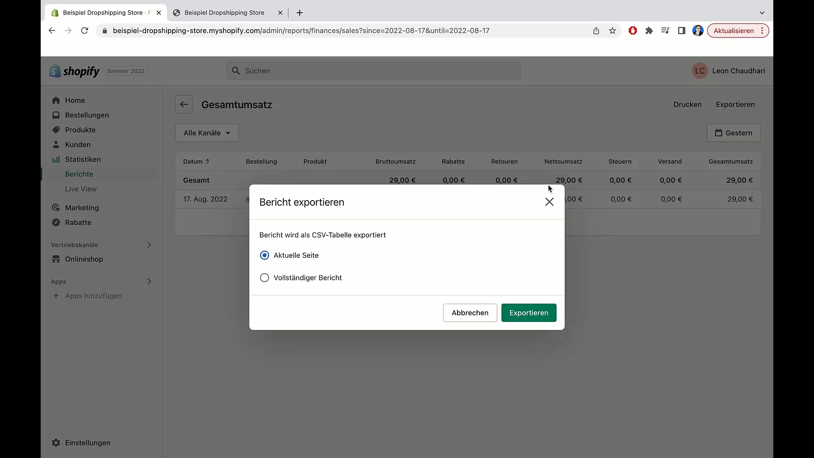This screenshot has width=814, height=458.
Task: Click the site lock icon
Action: point(105,31)
